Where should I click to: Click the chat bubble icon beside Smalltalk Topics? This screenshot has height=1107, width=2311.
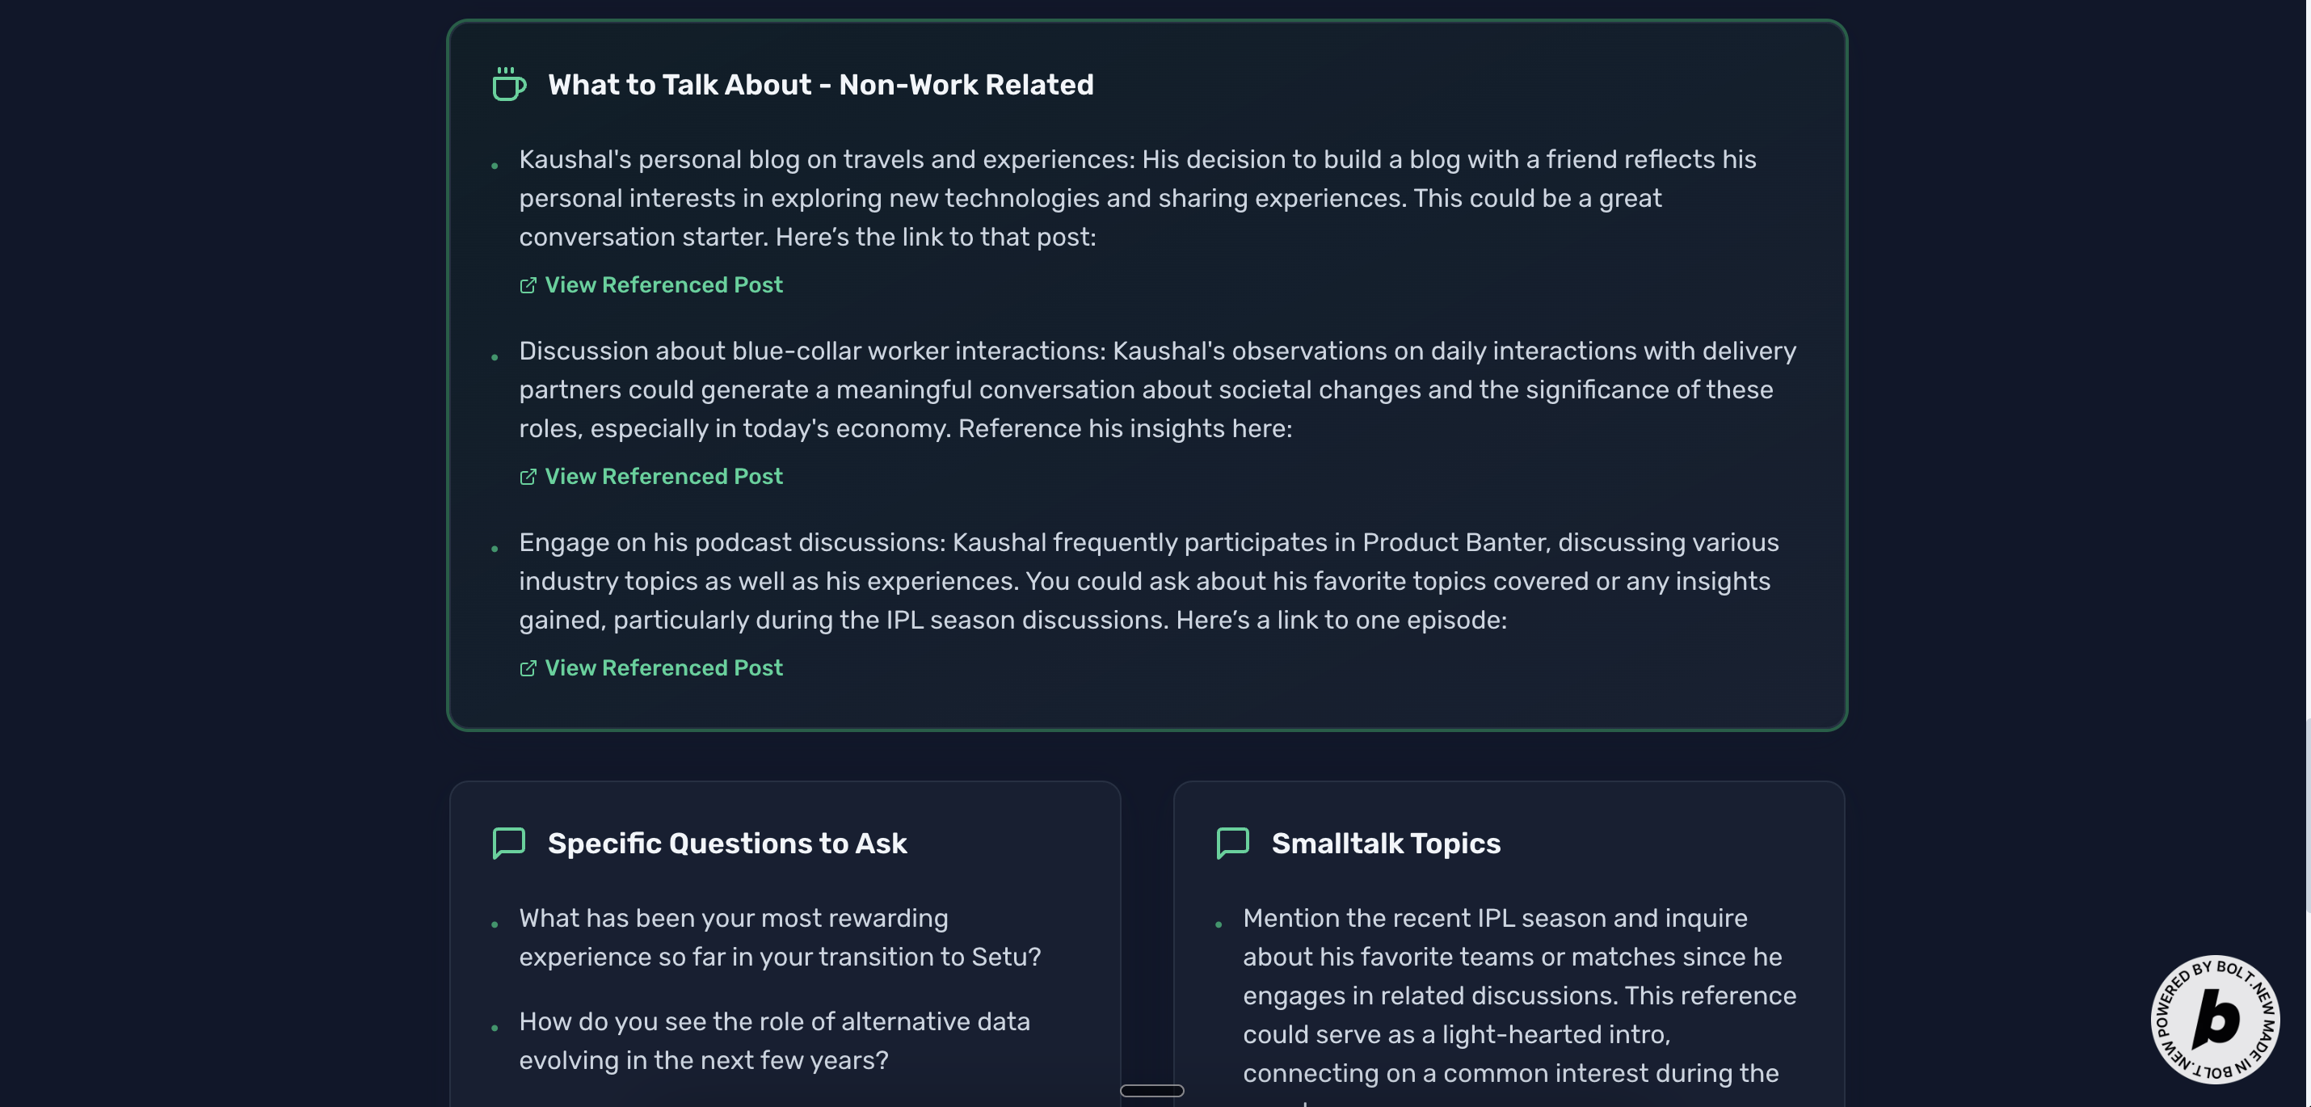coord(1232,844)
